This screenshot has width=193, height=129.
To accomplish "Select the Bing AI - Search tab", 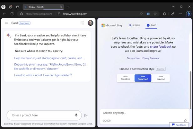I will [x=43, y=7].
